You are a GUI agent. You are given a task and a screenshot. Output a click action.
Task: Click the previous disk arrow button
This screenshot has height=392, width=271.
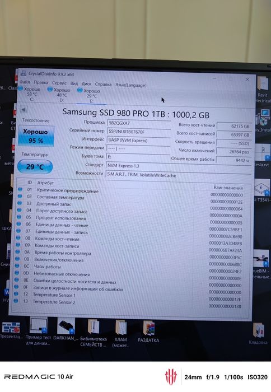coord(24,110)
